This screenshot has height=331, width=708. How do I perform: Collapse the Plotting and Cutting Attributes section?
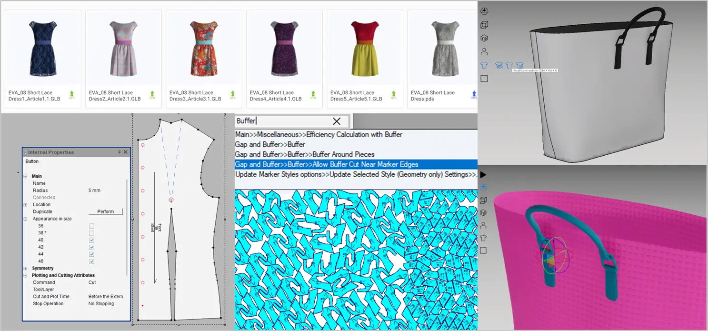click(25, 275)
